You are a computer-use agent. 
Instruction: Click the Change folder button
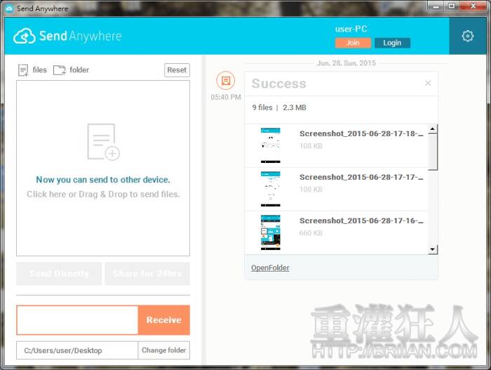(x=163, y=350)
